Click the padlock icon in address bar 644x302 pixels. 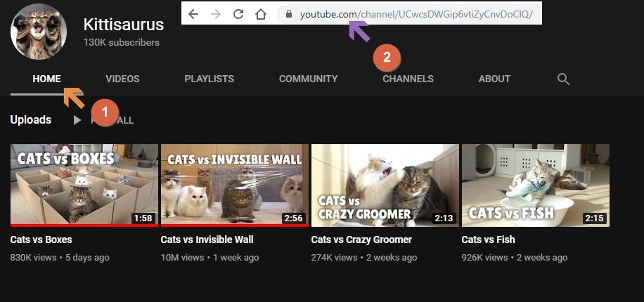288,14
